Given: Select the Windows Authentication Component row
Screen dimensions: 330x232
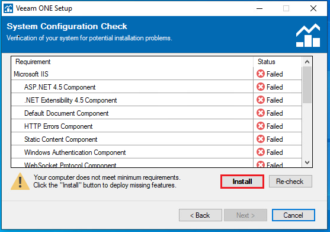Looking at the screenshot, I should (156, 152).
